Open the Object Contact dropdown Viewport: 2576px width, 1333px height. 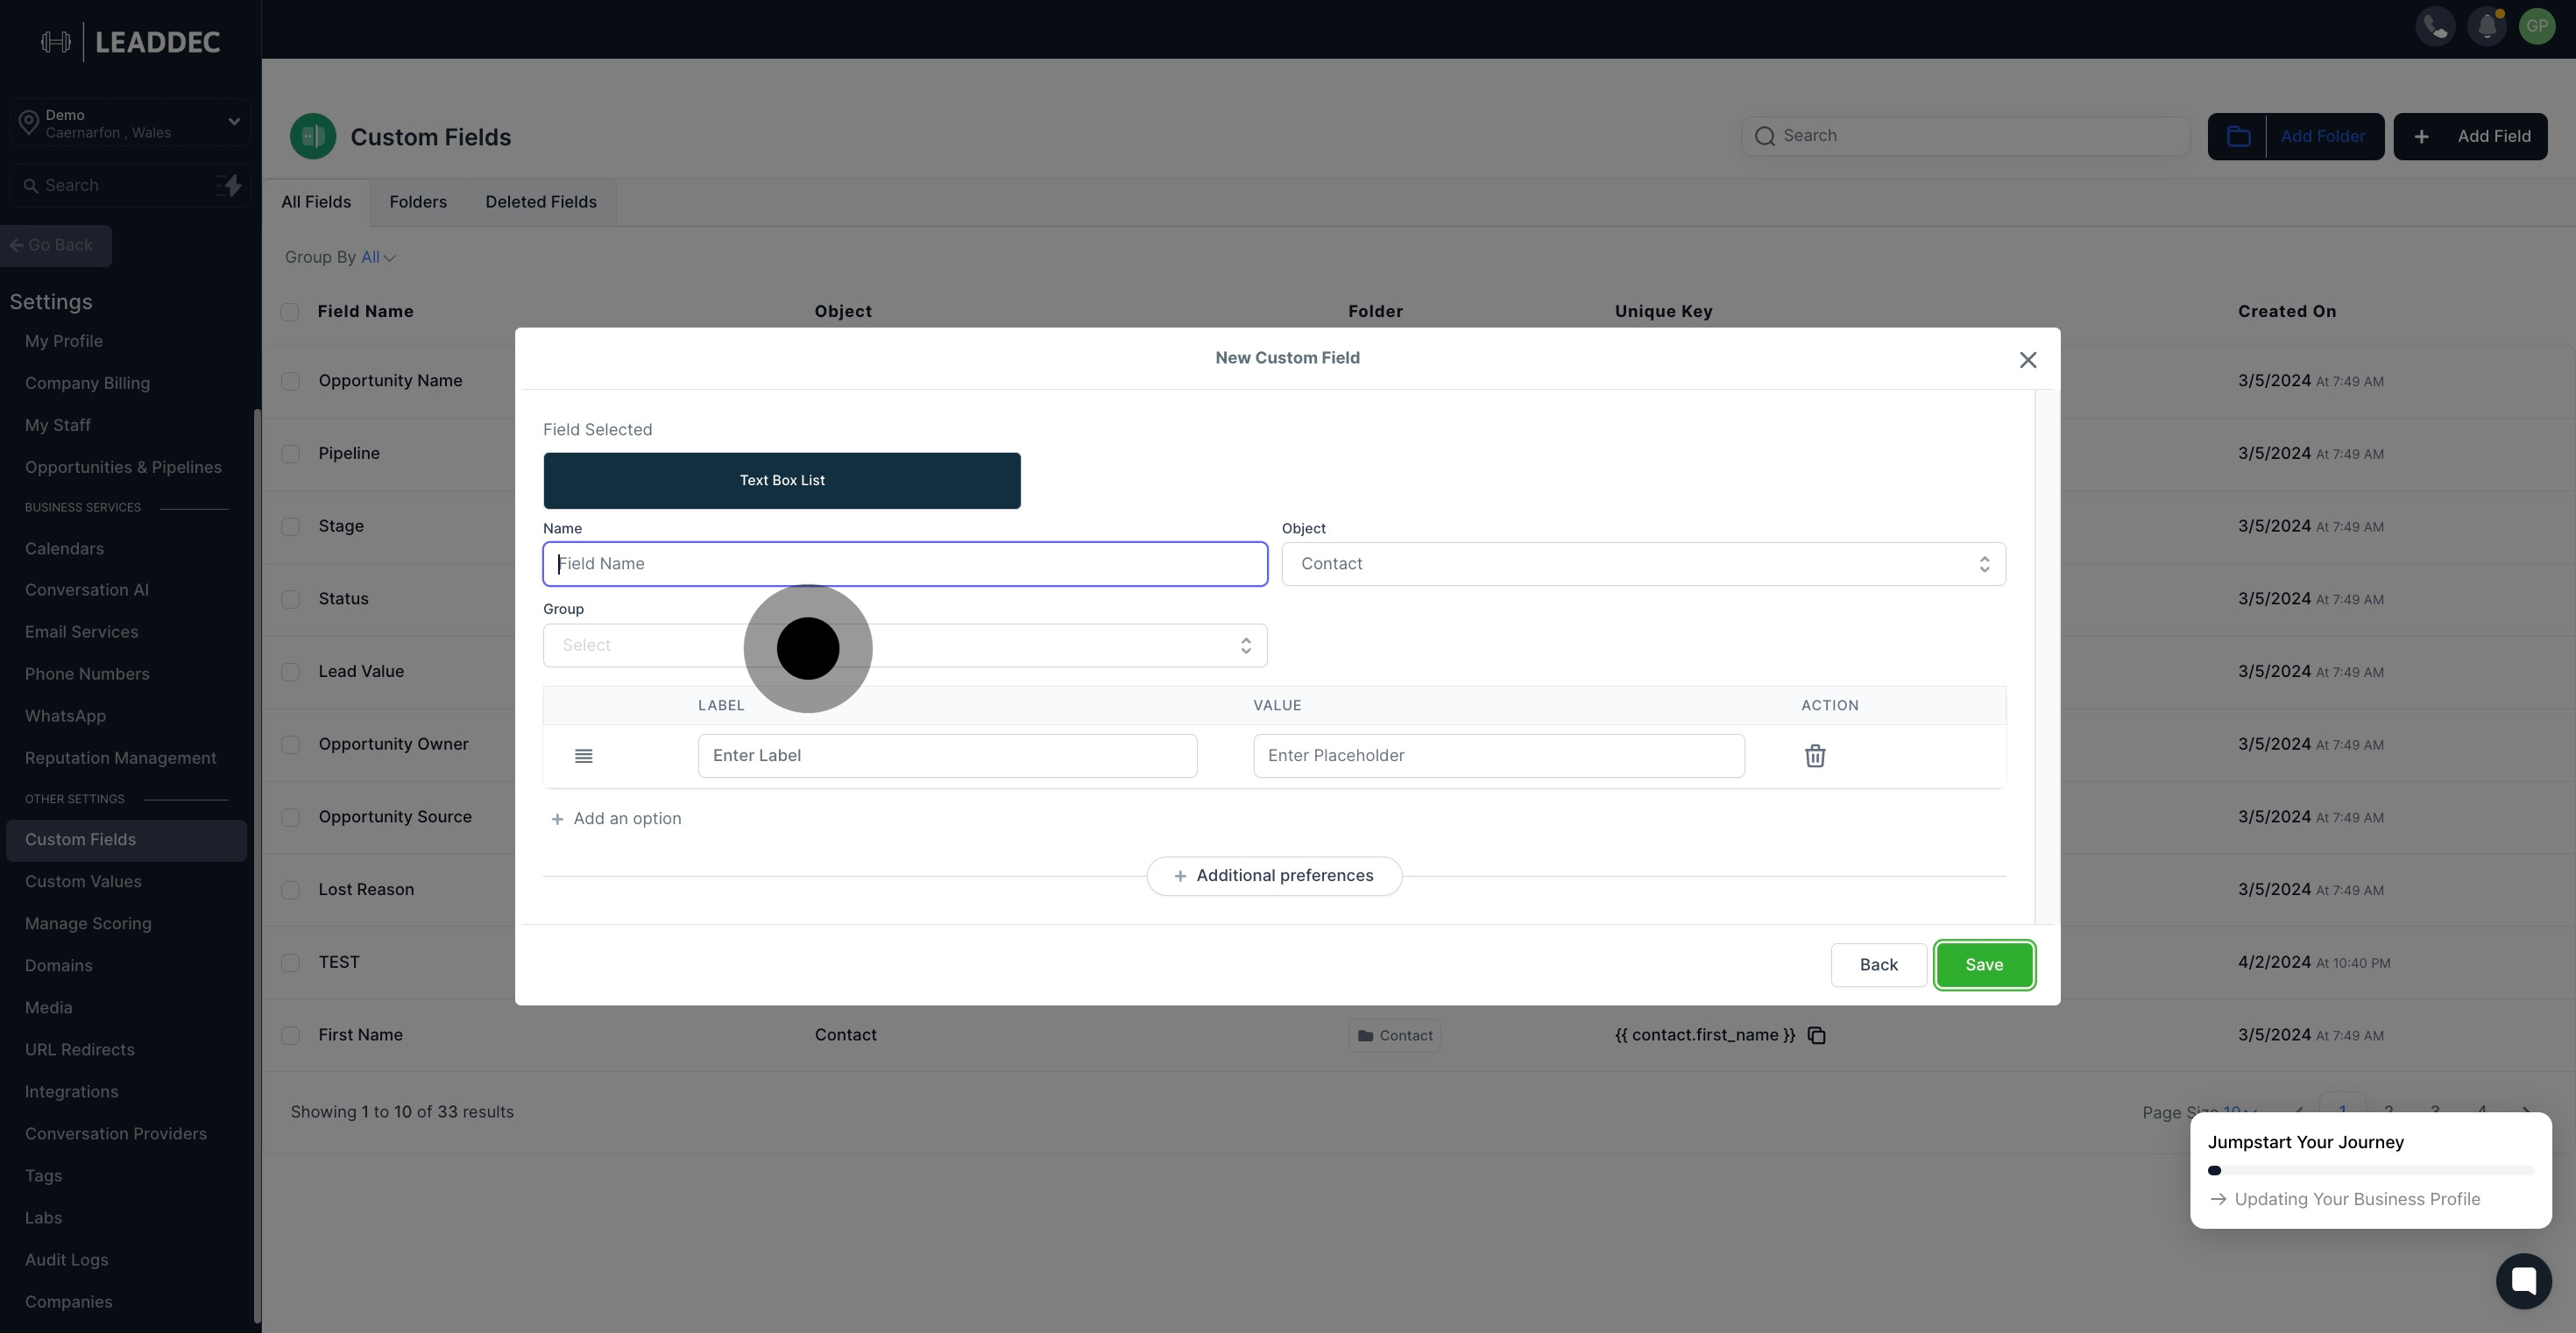tap(1643, 565)
